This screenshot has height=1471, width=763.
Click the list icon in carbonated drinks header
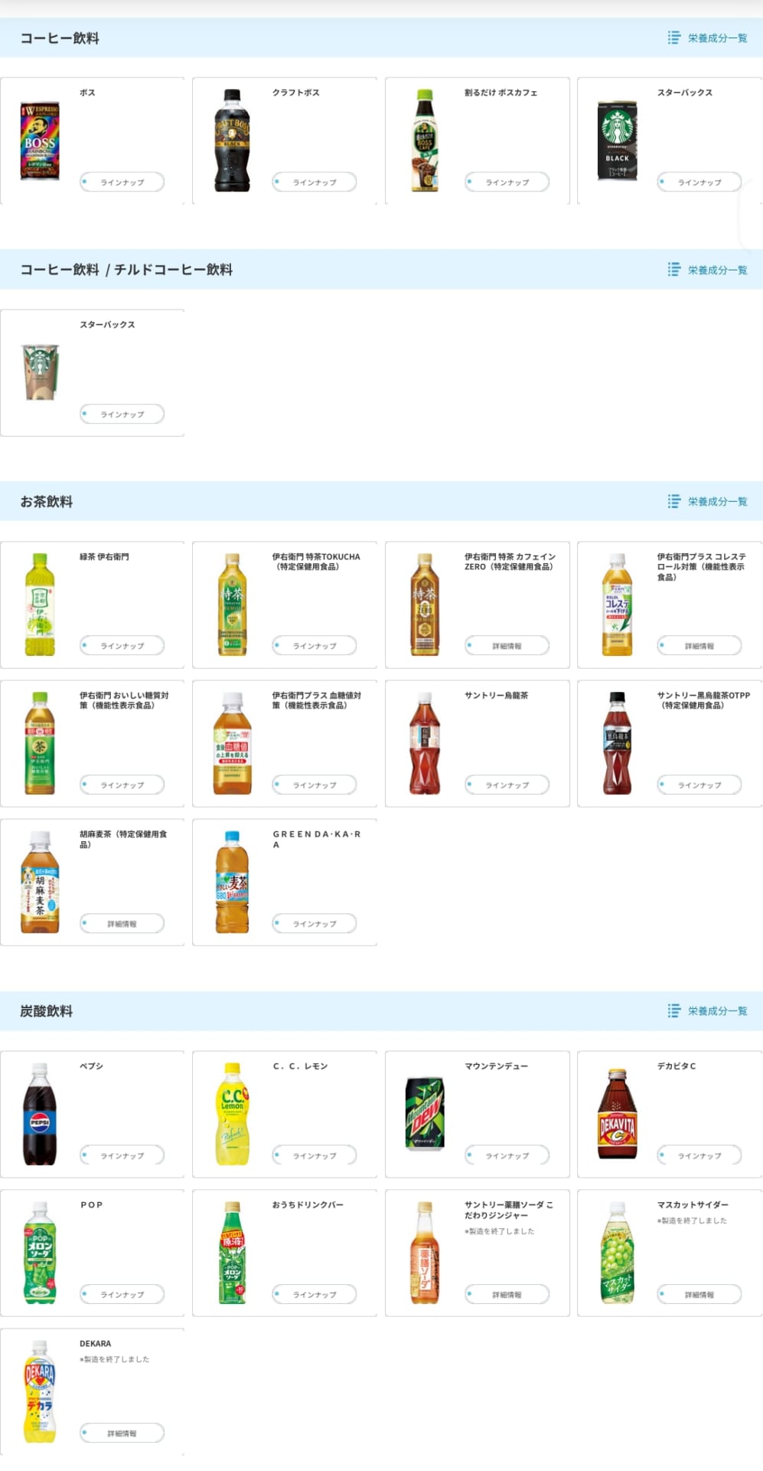673,1011
